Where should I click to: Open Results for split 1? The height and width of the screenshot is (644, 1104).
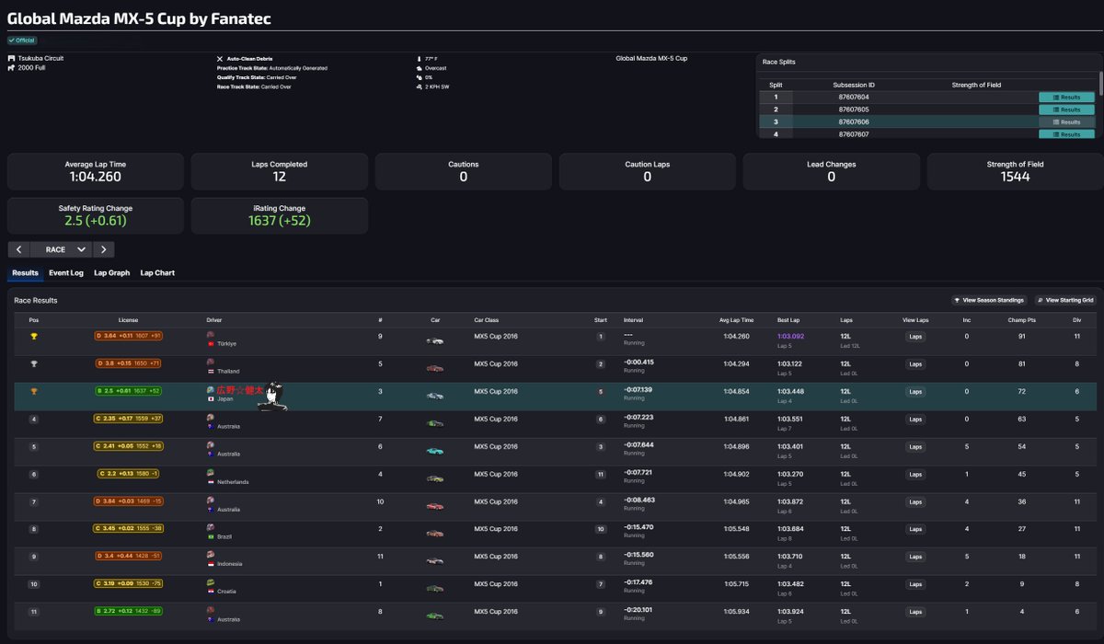pos(1066,97)
